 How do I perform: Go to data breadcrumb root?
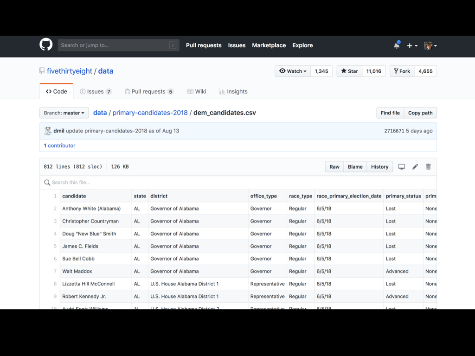[100, 113]
